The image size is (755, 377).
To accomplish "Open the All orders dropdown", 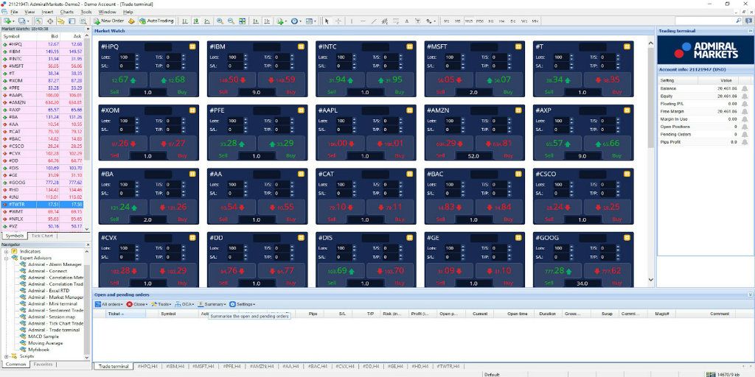I will click(109, 304).
